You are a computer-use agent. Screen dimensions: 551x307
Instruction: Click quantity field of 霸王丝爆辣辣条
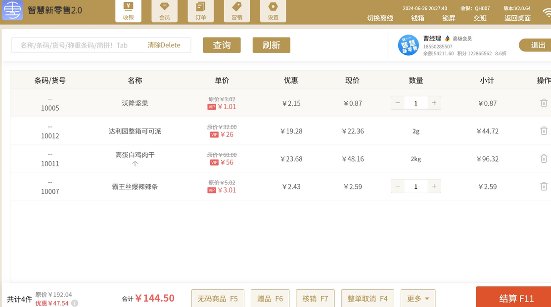pos(415,186)
